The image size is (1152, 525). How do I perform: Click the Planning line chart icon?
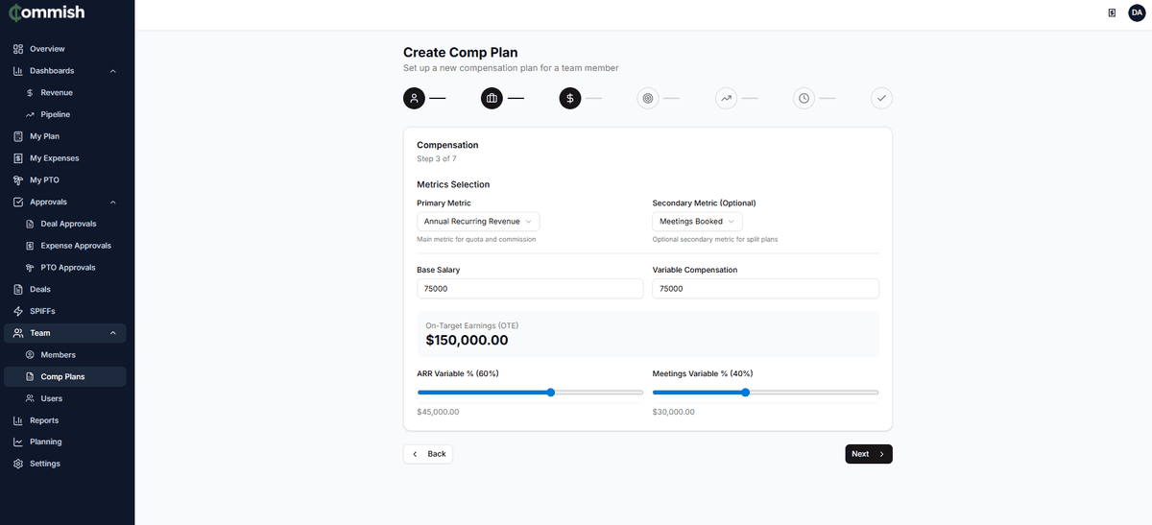coord(18,441)
